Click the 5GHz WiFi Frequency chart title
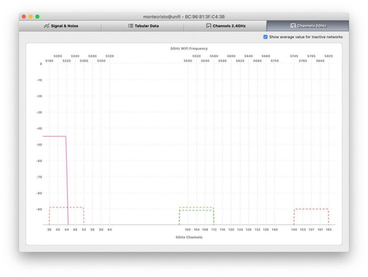368x277 pixels. click(x=189, y=48)
